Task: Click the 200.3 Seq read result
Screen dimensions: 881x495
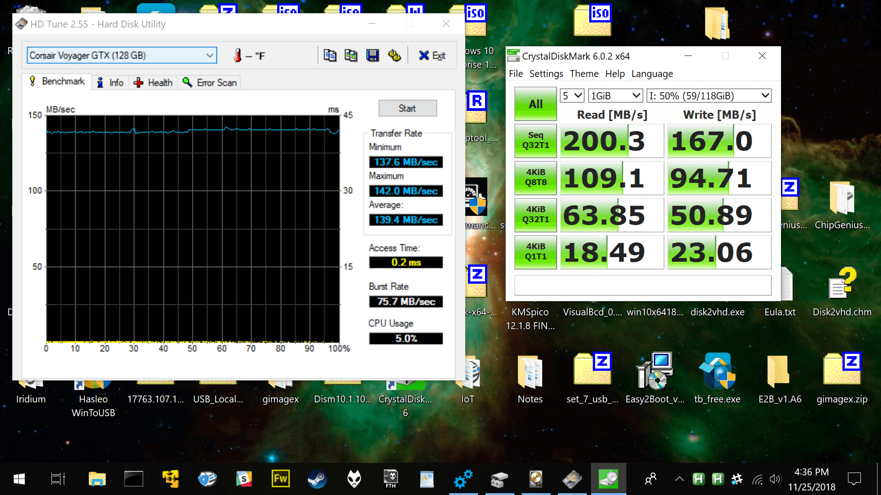Action: [x=612, y=141]
